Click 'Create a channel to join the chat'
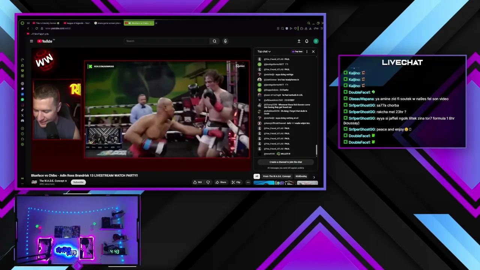The height and width of the screenshot is (270, 480). (286, 162)
